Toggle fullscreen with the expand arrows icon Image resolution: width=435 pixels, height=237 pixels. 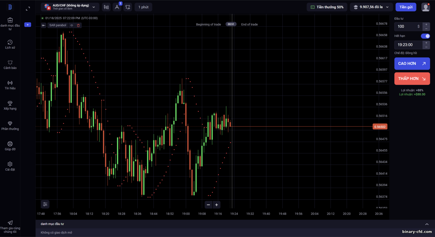tap(28, 9)
